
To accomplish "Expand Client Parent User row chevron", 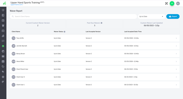I will click(x=176, y=69).
